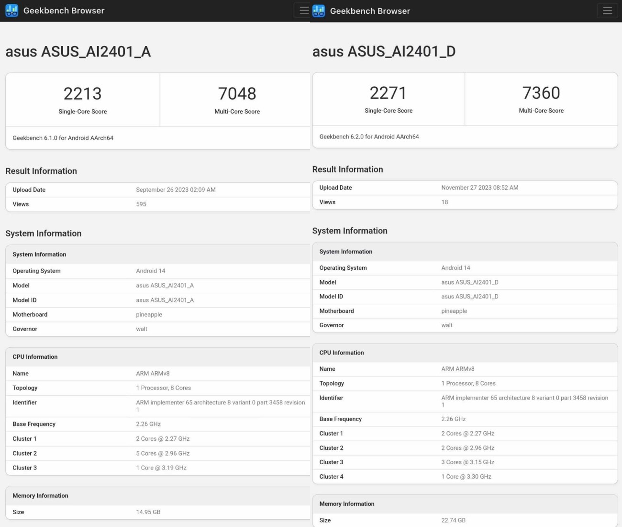Click right page 'Cluster 4' label

(x=331, y=477)
